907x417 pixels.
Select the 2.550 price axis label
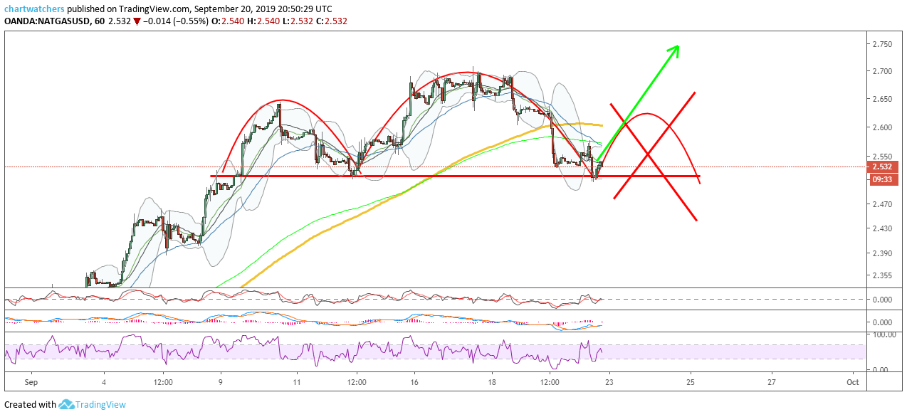[882, 156]
